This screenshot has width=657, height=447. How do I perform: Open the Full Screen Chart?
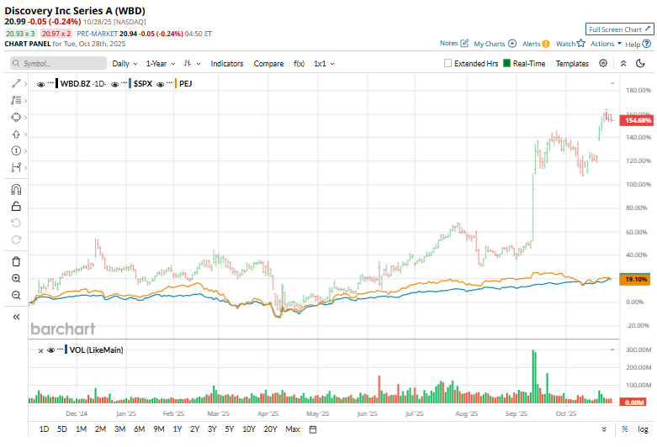[619, 29]
